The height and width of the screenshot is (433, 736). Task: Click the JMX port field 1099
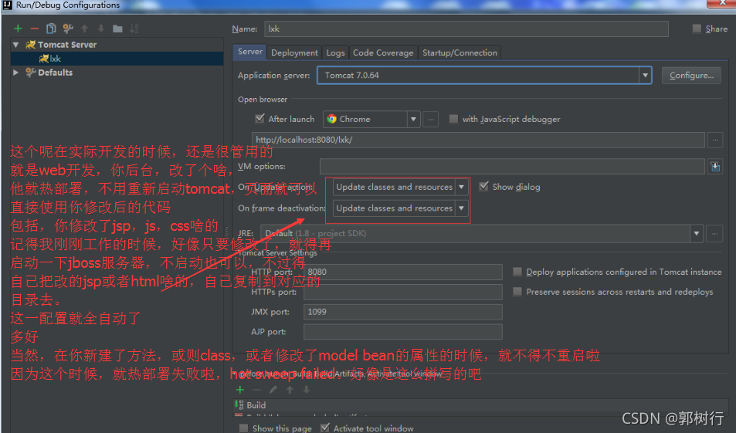402,312
